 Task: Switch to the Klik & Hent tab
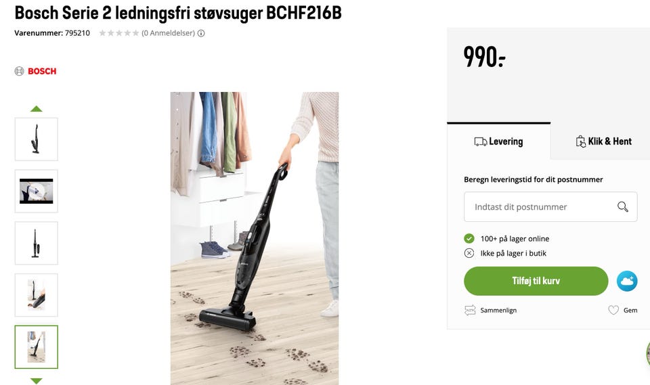pos(604,141)
